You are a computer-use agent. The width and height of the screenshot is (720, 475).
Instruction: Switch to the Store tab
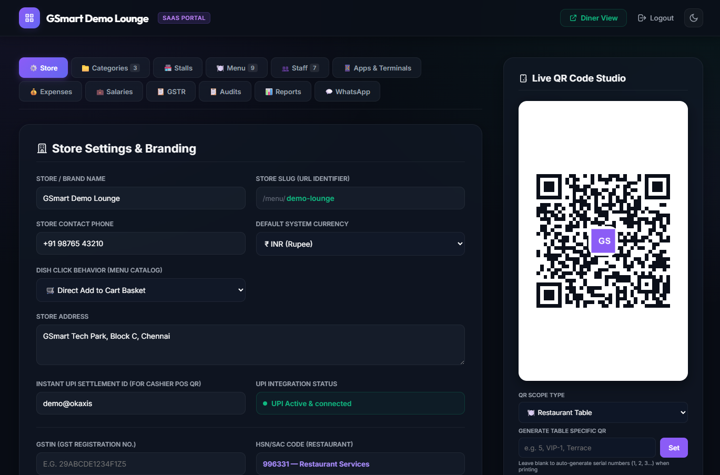[x=44, y=68]
